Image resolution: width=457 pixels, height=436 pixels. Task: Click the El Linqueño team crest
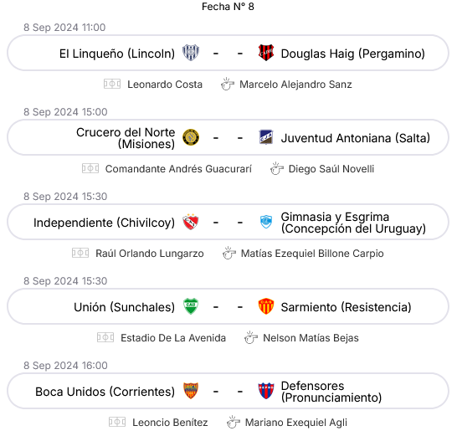(x=191, y=53)
